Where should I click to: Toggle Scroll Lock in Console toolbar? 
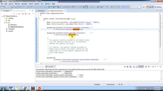pos(137,67)
